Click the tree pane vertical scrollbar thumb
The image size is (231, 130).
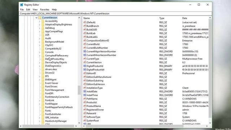click(79, 90)
